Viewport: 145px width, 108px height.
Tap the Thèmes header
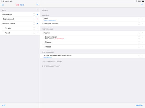click(45, 10)
